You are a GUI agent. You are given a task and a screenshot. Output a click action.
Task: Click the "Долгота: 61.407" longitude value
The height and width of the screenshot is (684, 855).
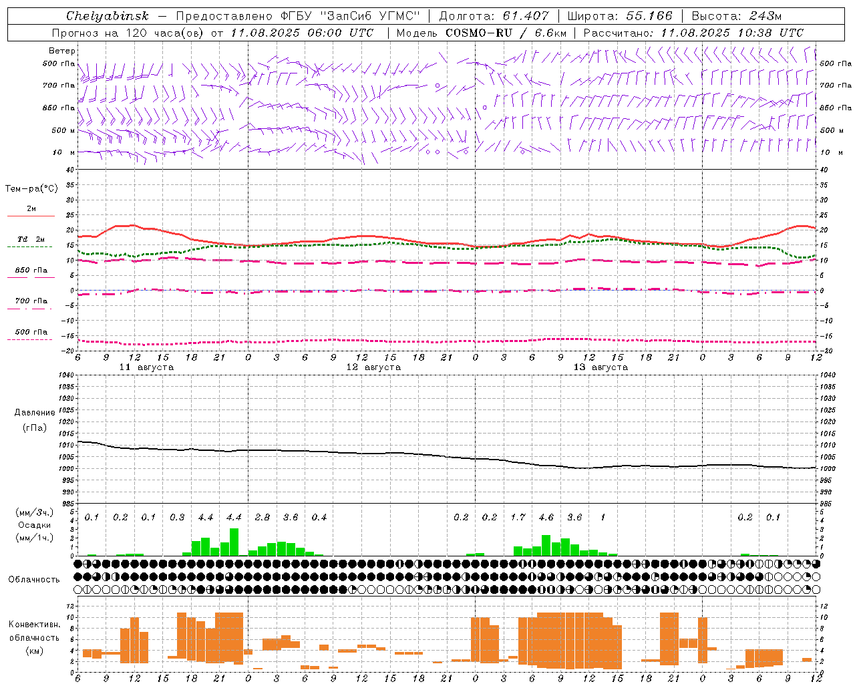(x=494, y=16)
